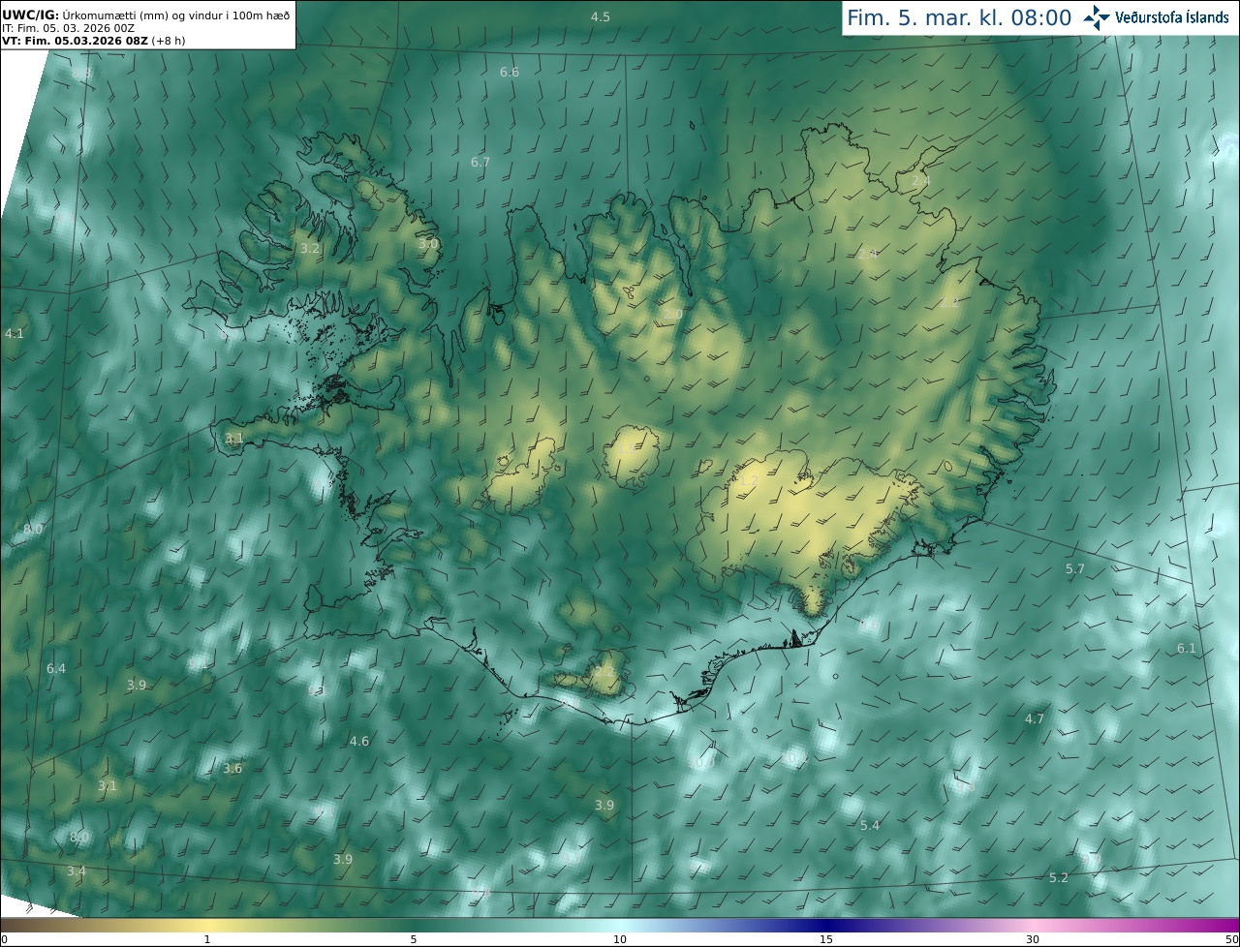Click the IT: Fim. 05. 03. 2026 00Z line
Viewport: 1240px width, 947px height.
click(69, 29)
